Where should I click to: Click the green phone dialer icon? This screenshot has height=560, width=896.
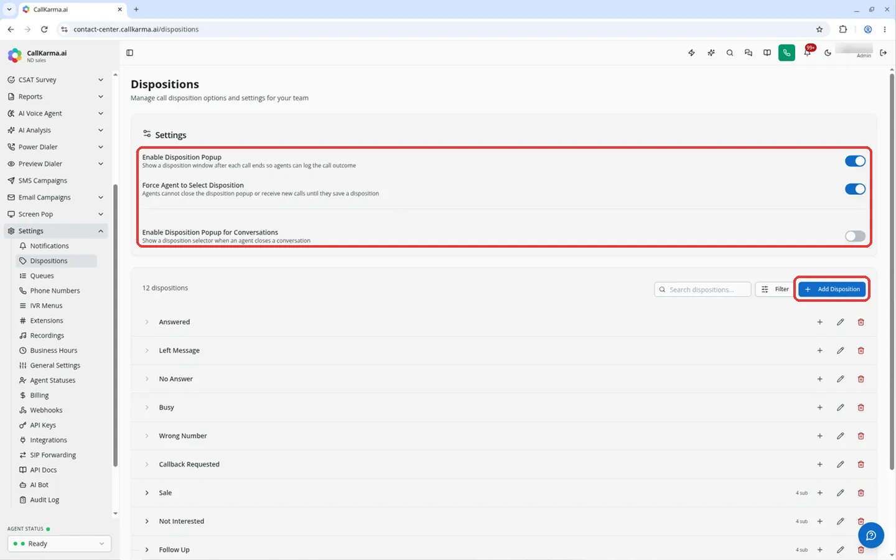(x=786, y=53)
